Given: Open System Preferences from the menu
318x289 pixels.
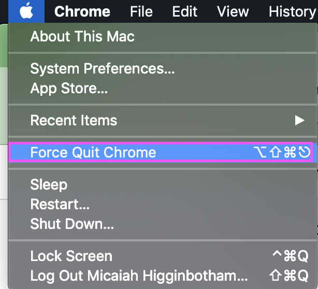Looking at the screenshot, I should 103,68.
